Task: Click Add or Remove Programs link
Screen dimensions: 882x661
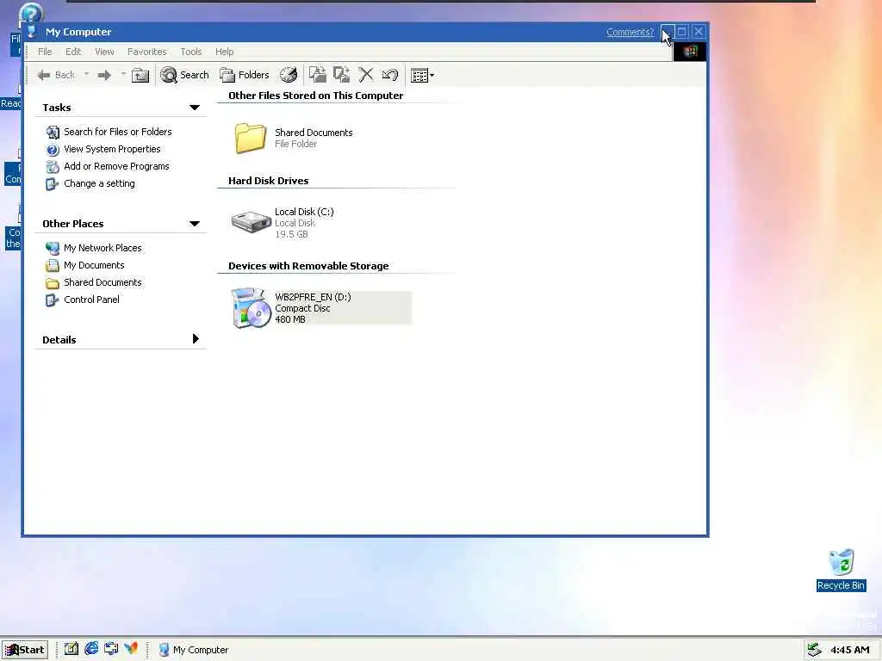Action: (x=116, y=166)
